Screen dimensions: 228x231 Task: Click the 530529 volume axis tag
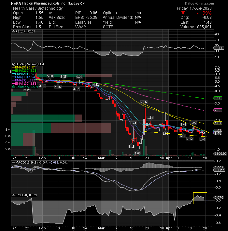220,154
